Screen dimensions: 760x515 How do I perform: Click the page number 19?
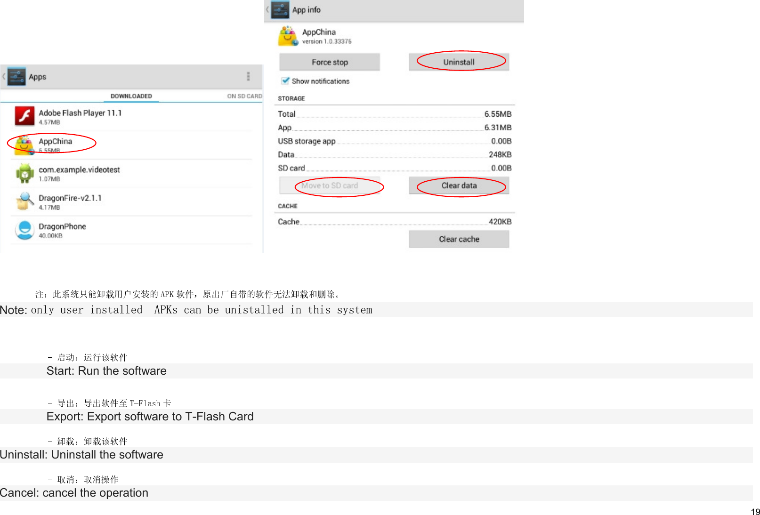click(755, 512)
